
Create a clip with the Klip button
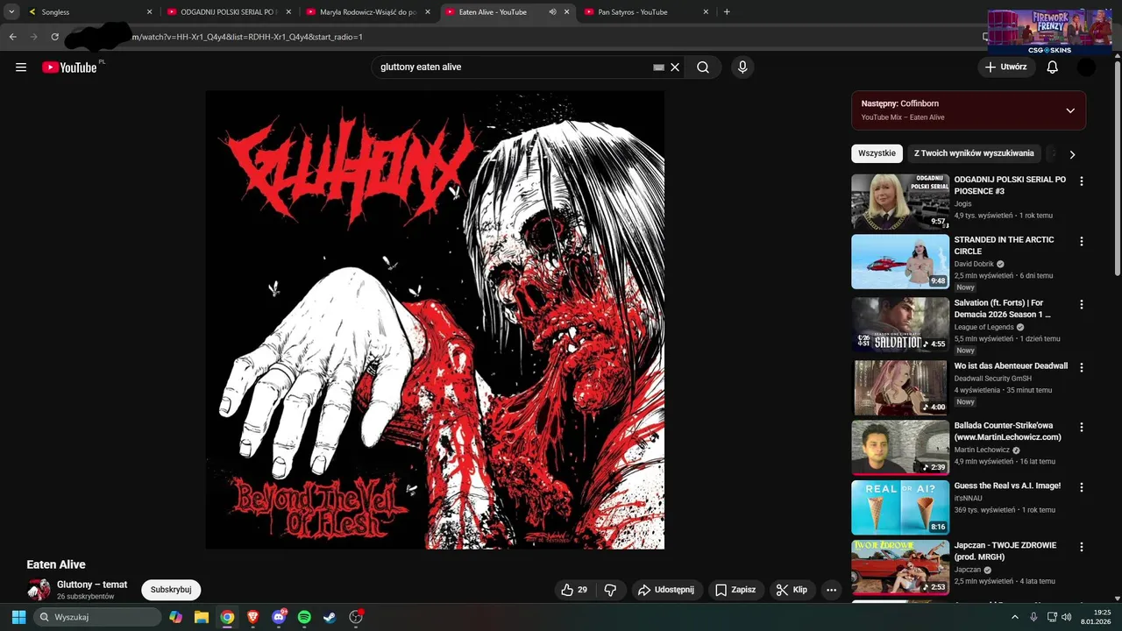pyautogui.click(x=792, y=590)
